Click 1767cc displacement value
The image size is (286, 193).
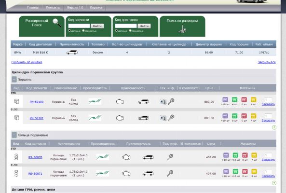pos(264,53)
